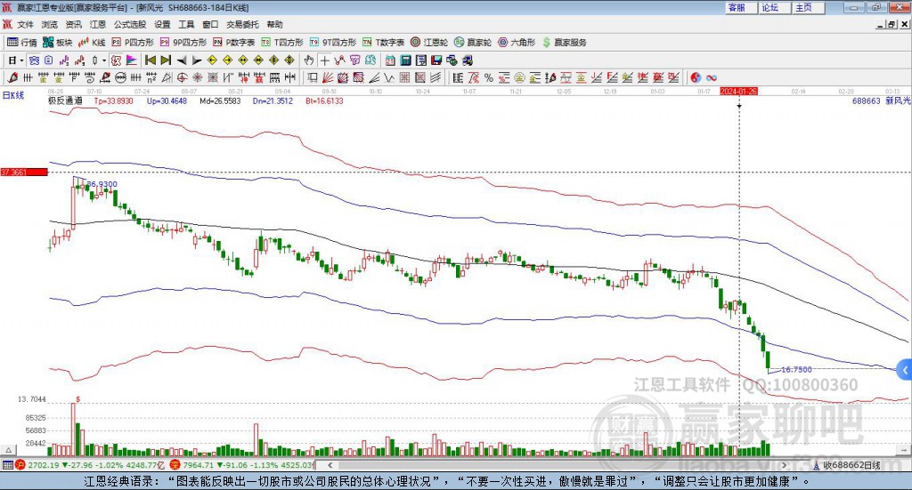Select the circle-with-cross target tool
The image size is (912, 490).
[182, 77]
